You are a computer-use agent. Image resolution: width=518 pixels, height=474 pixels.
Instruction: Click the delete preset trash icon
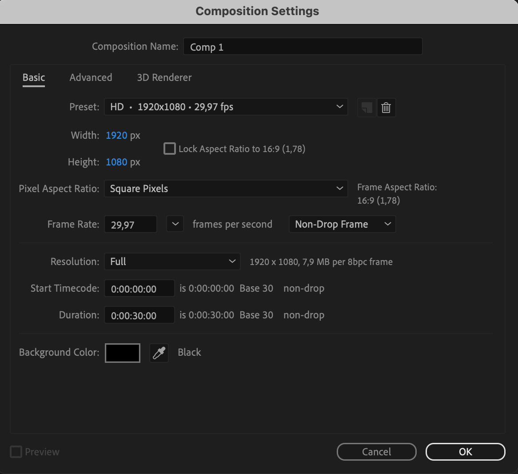click(x=386, y=108)
